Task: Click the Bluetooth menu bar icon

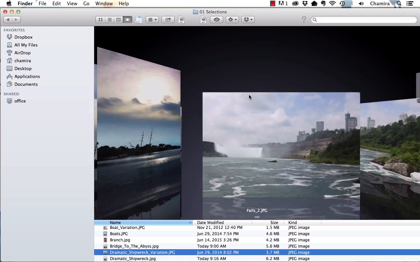Action: (x=352, y=4)
